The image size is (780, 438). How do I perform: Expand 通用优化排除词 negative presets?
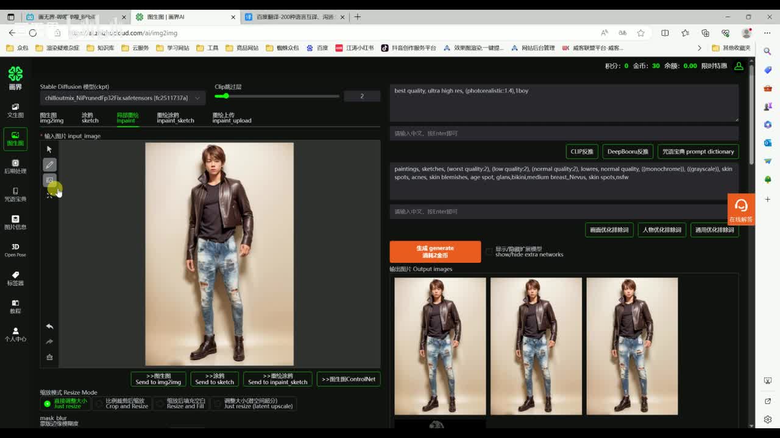(x=714, y=230)
